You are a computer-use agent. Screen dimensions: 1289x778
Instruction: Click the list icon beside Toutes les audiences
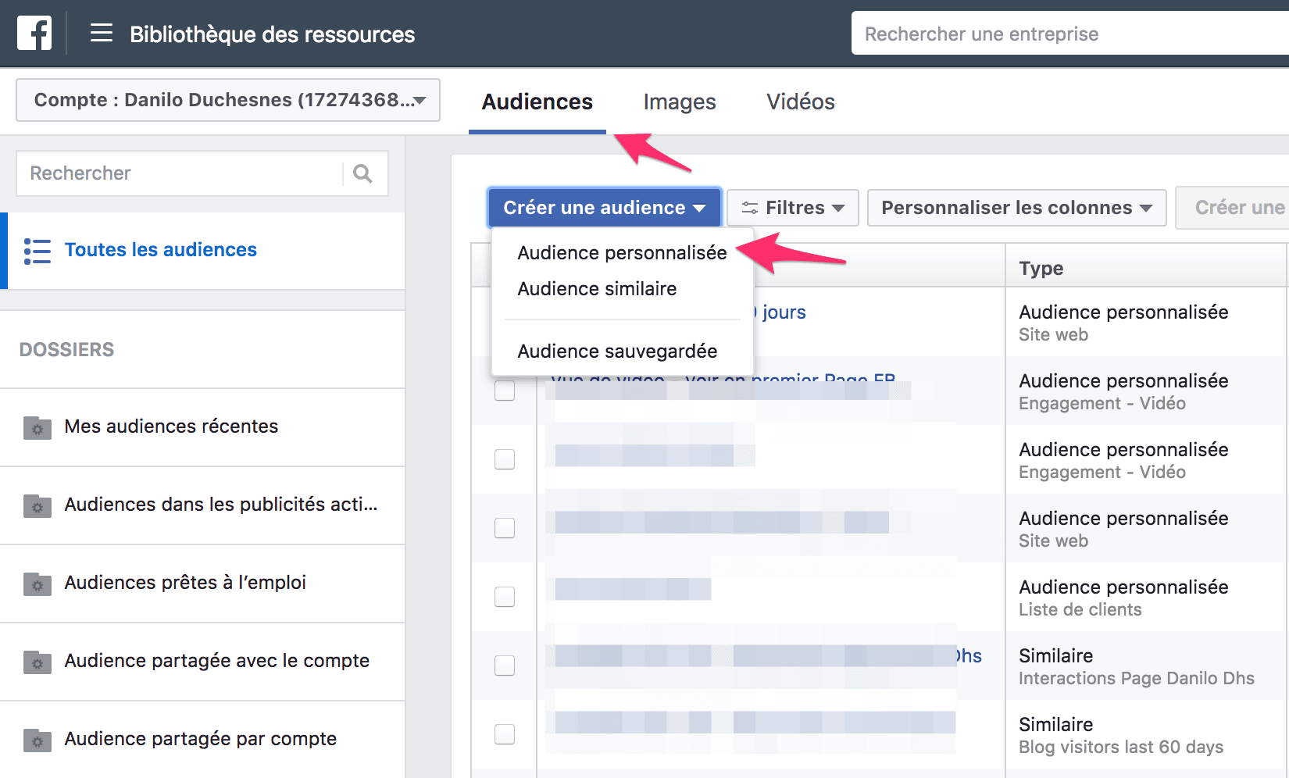point(37,251)
